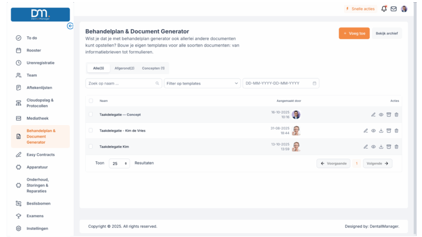Open the Filter op templates dropdown

[x=202, y=83]
